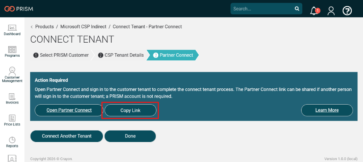
Task: Open the Dashboard sidebar icon
Action: (12, 28)
